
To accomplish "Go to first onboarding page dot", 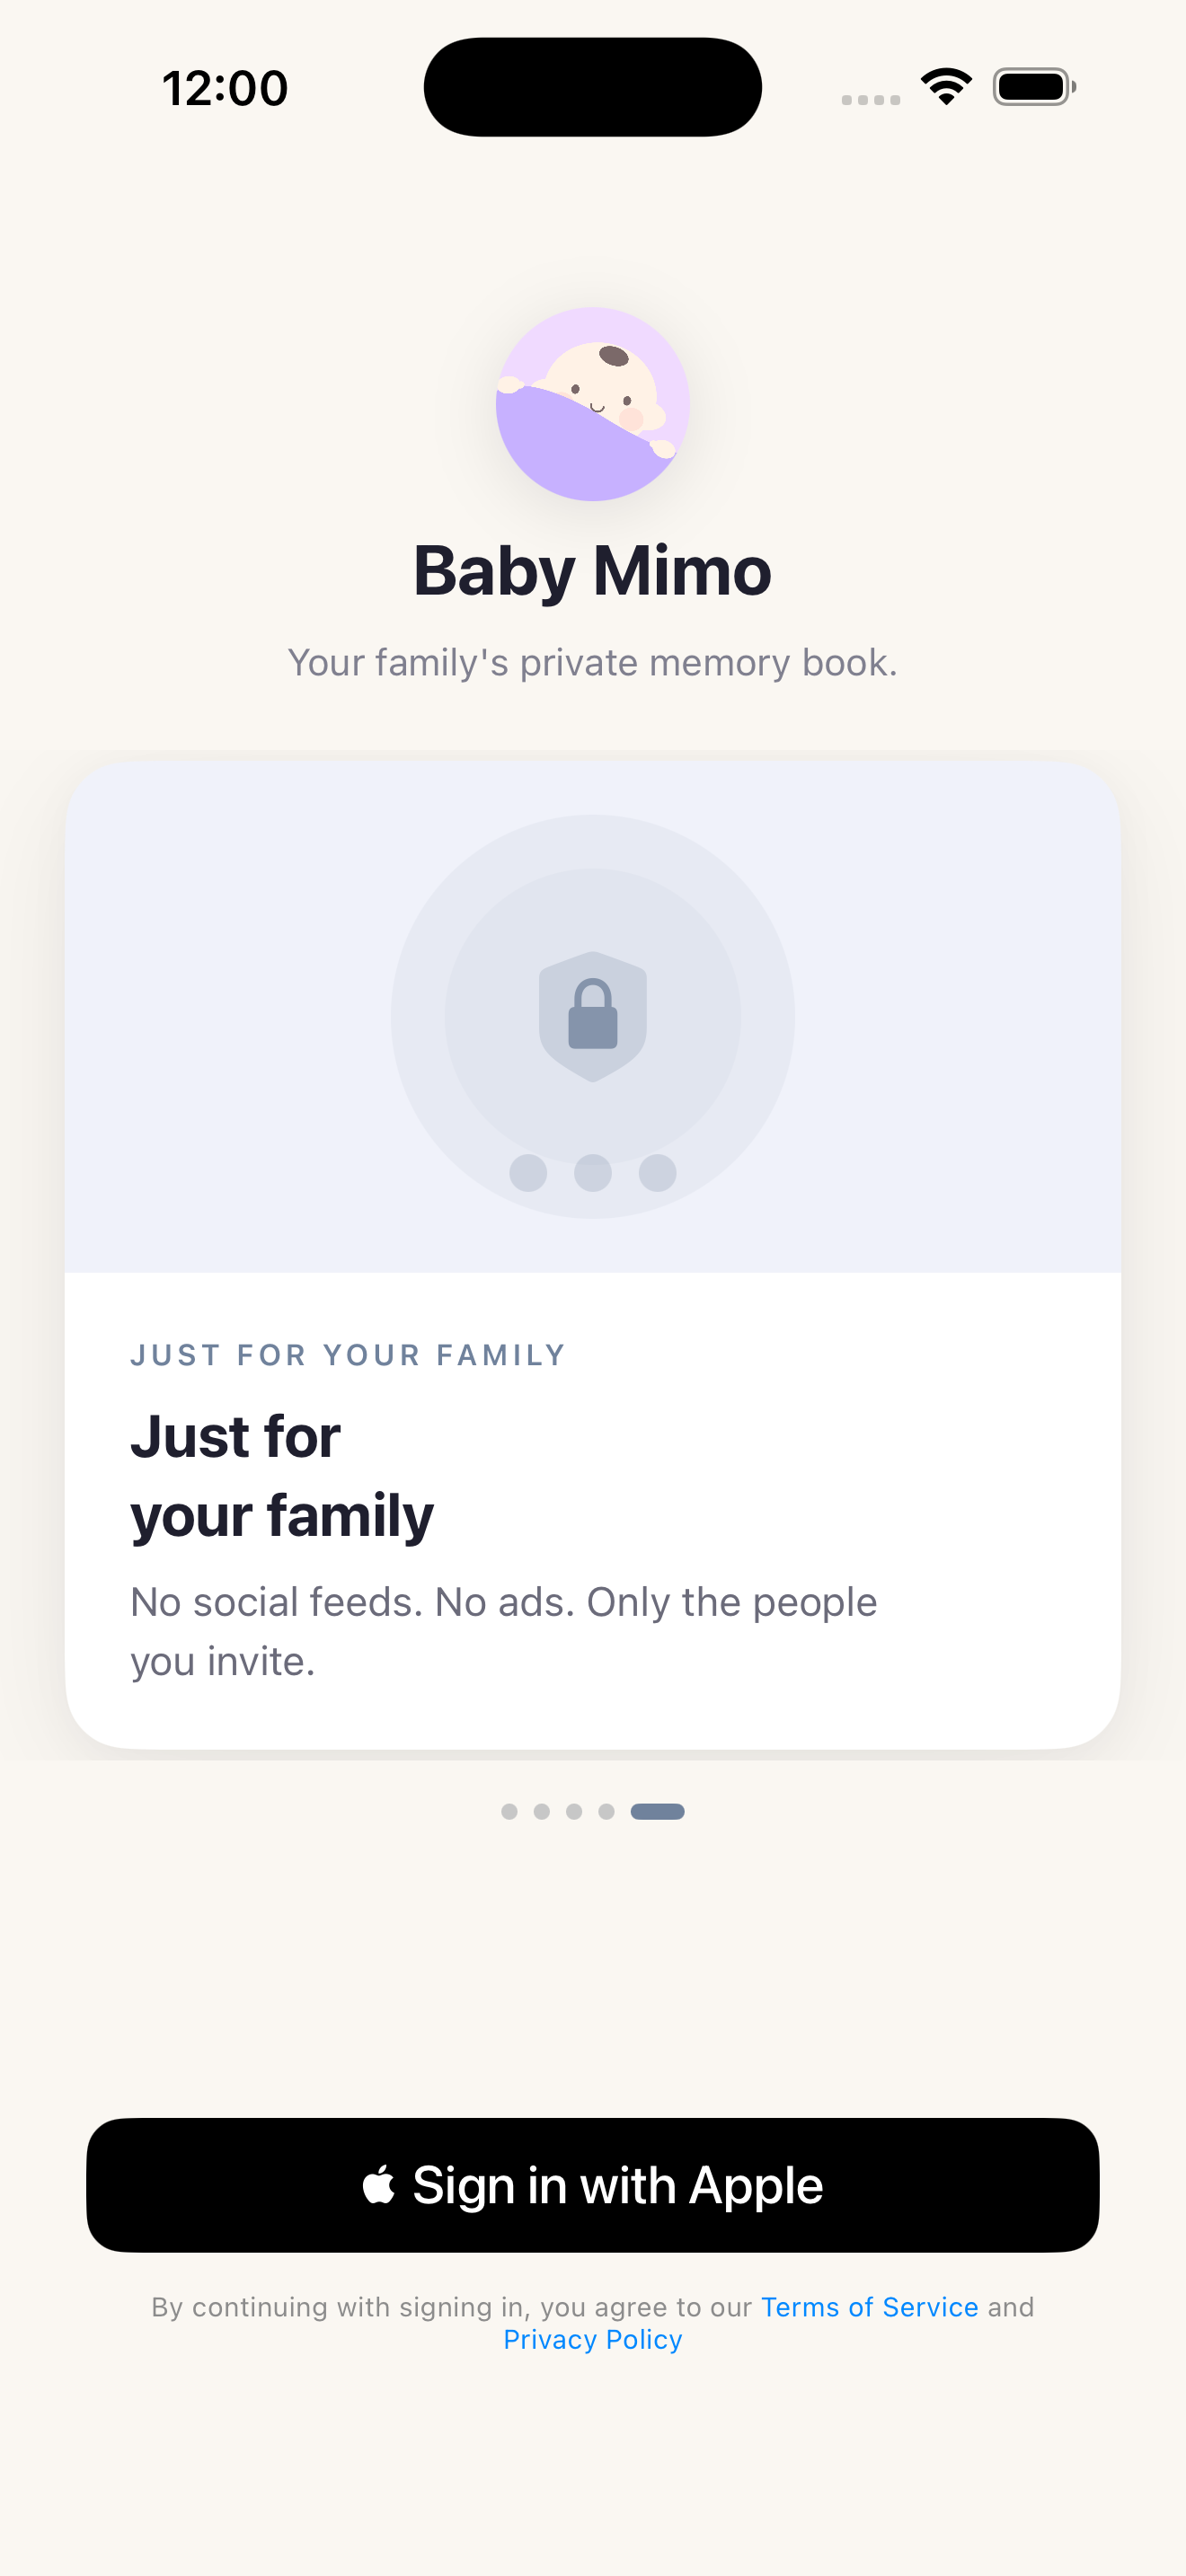I will click(509, 1811).
